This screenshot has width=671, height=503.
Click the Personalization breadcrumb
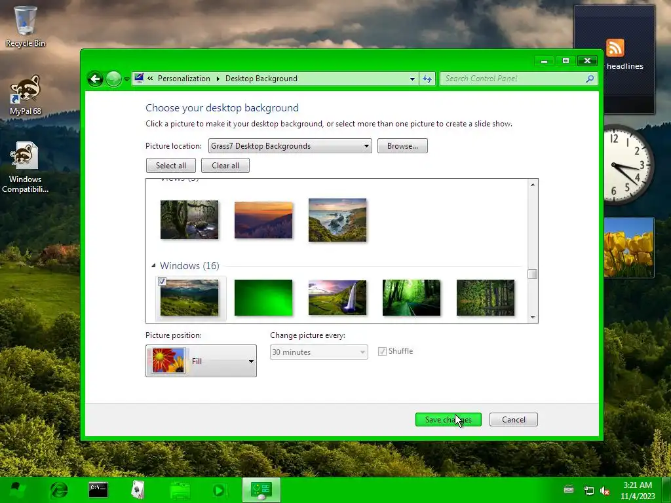click(x=183, y=79)
